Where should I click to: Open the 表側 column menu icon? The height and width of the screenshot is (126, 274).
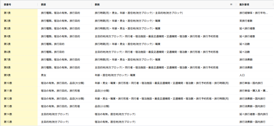[231, 5]
